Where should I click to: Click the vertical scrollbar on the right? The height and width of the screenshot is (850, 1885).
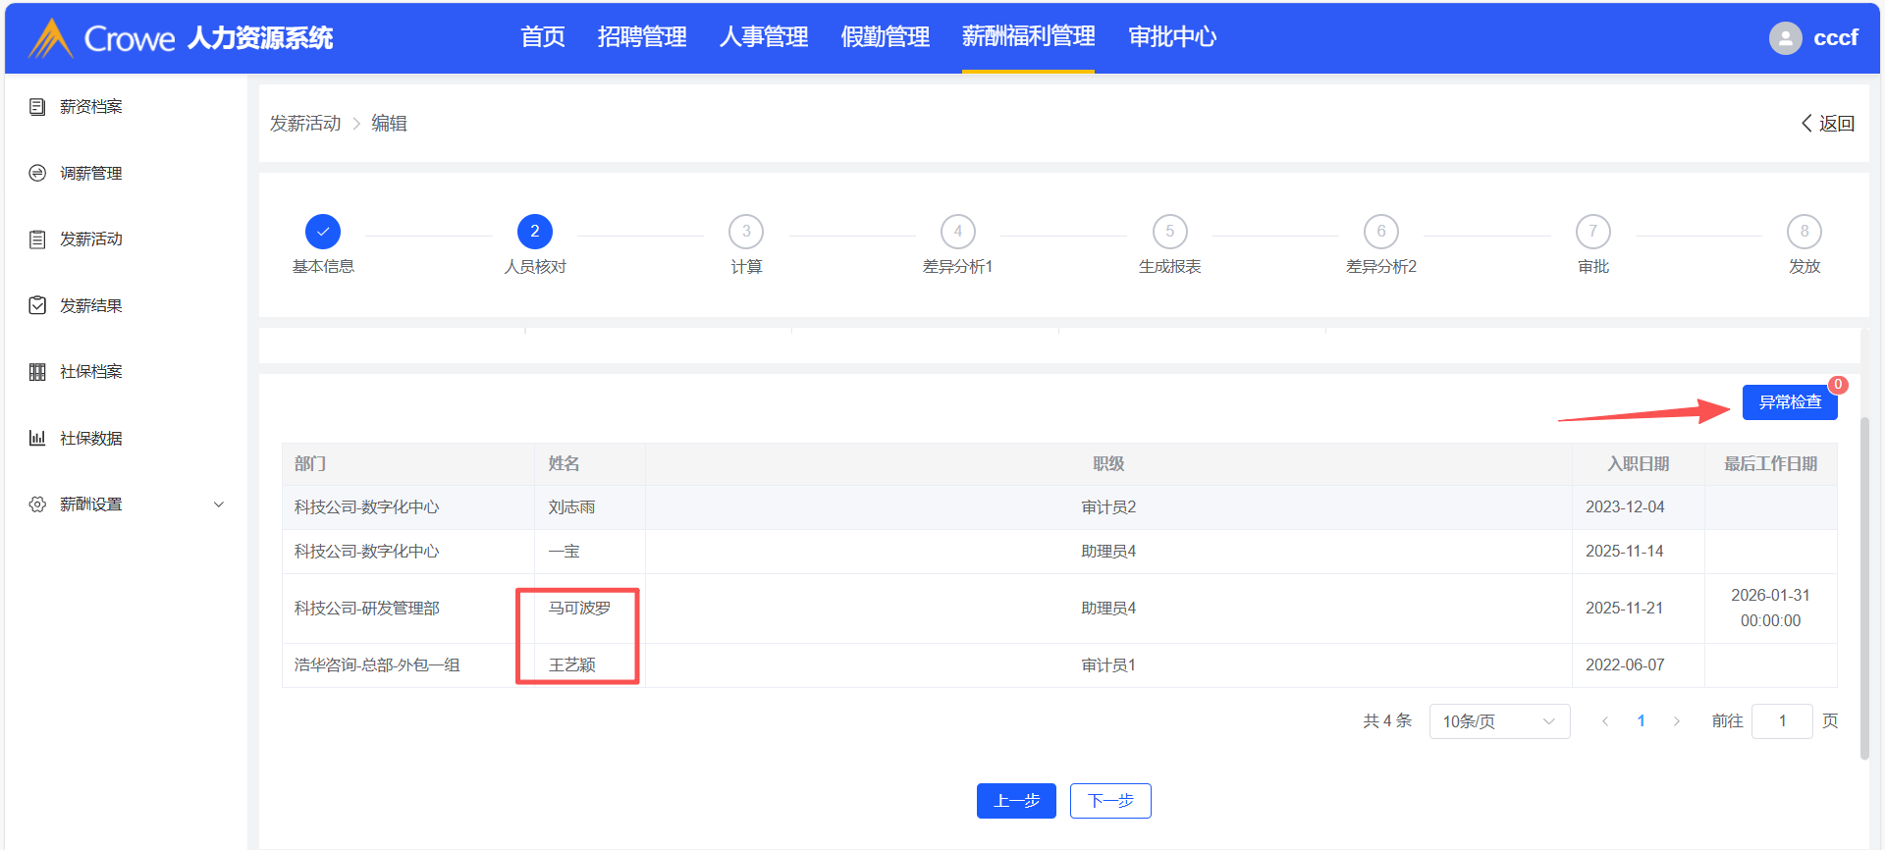[1865, 589]
